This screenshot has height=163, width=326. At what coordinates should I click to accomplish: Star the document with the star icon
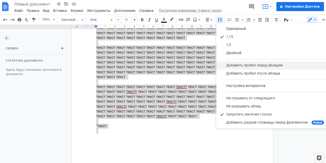[59, 4]
